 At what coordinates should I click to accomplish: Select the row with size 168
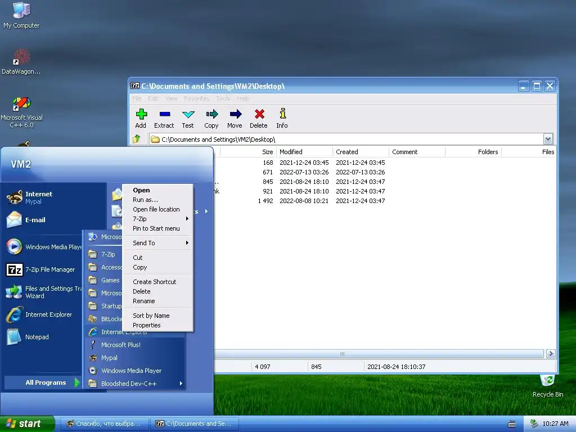pyautogui.click(x=385, y=163)
